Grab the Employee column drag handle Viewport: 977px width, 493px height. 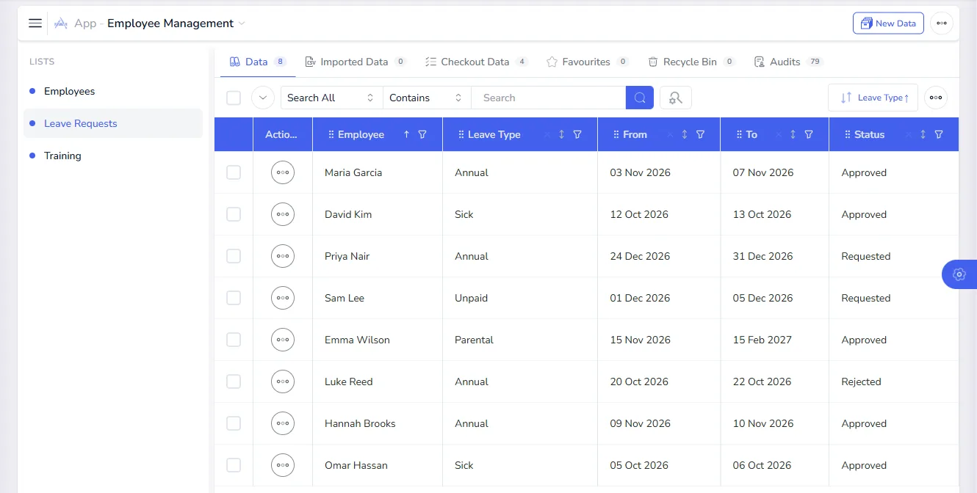tap(331, 134)
